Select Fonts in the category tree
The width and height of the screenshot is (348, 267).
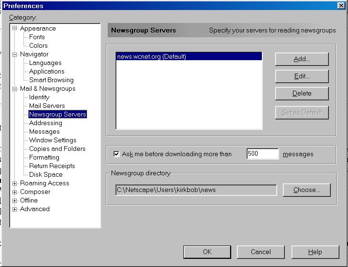pos(37,37)
